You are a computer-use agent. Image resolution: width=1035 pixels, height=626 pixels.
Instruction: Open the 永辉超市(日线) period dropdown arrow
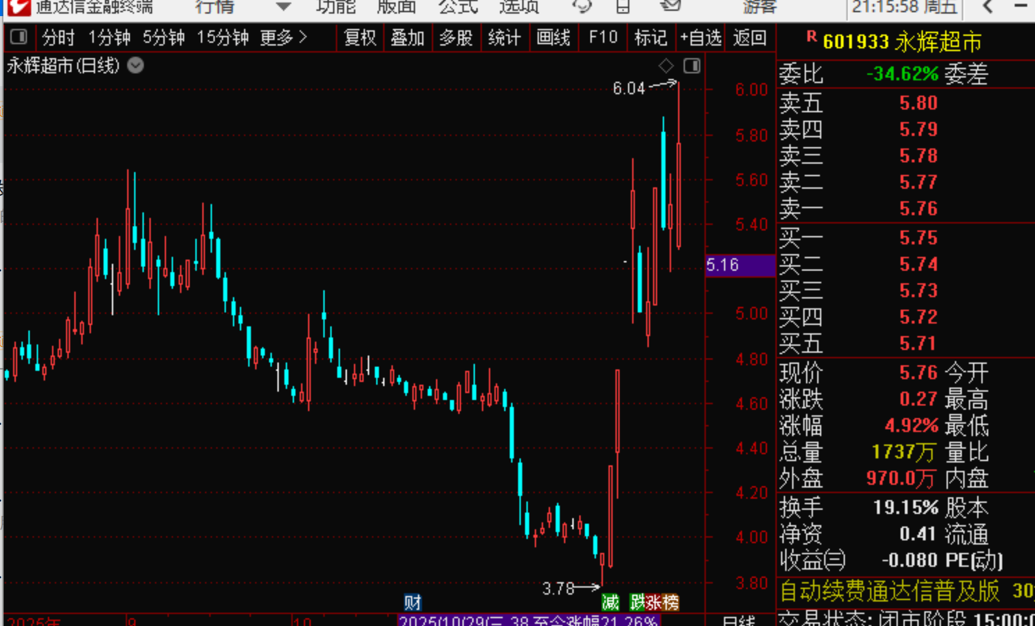coord(135,66)
